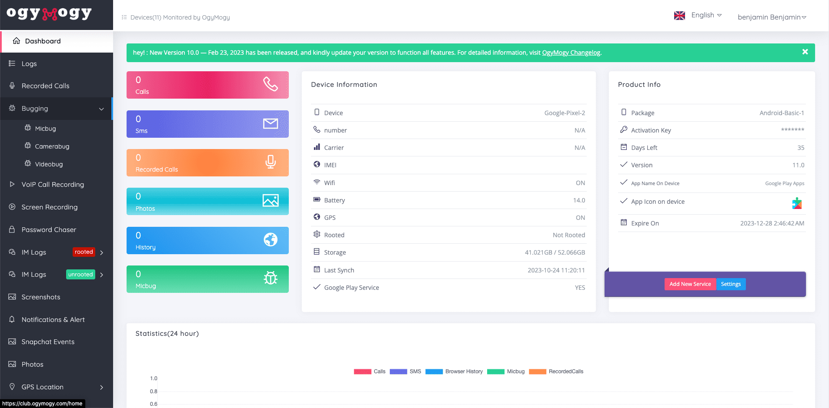
Task: Click the Screenshots image icon
Action: pyautogui.click(x=12, y=297)
